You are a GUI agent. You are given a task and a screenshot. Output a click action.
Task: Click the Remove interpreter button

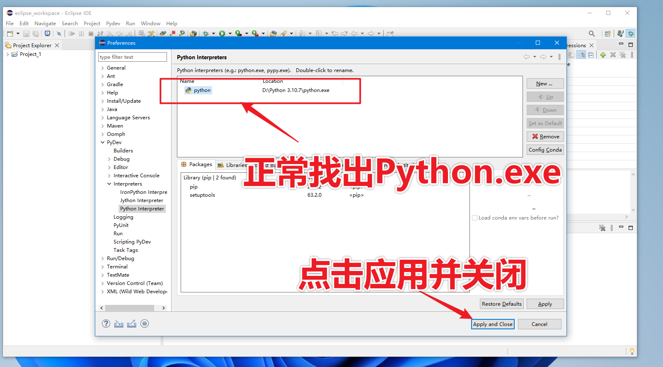pyautogui.click(x=545, y=137)
